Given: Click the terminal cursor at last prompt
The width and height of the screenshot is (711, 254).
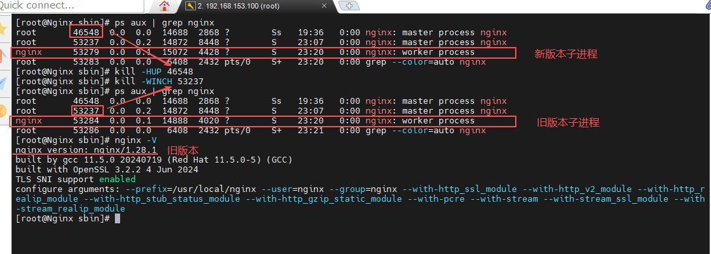Looking at the screenshot, I should (118, 219).
